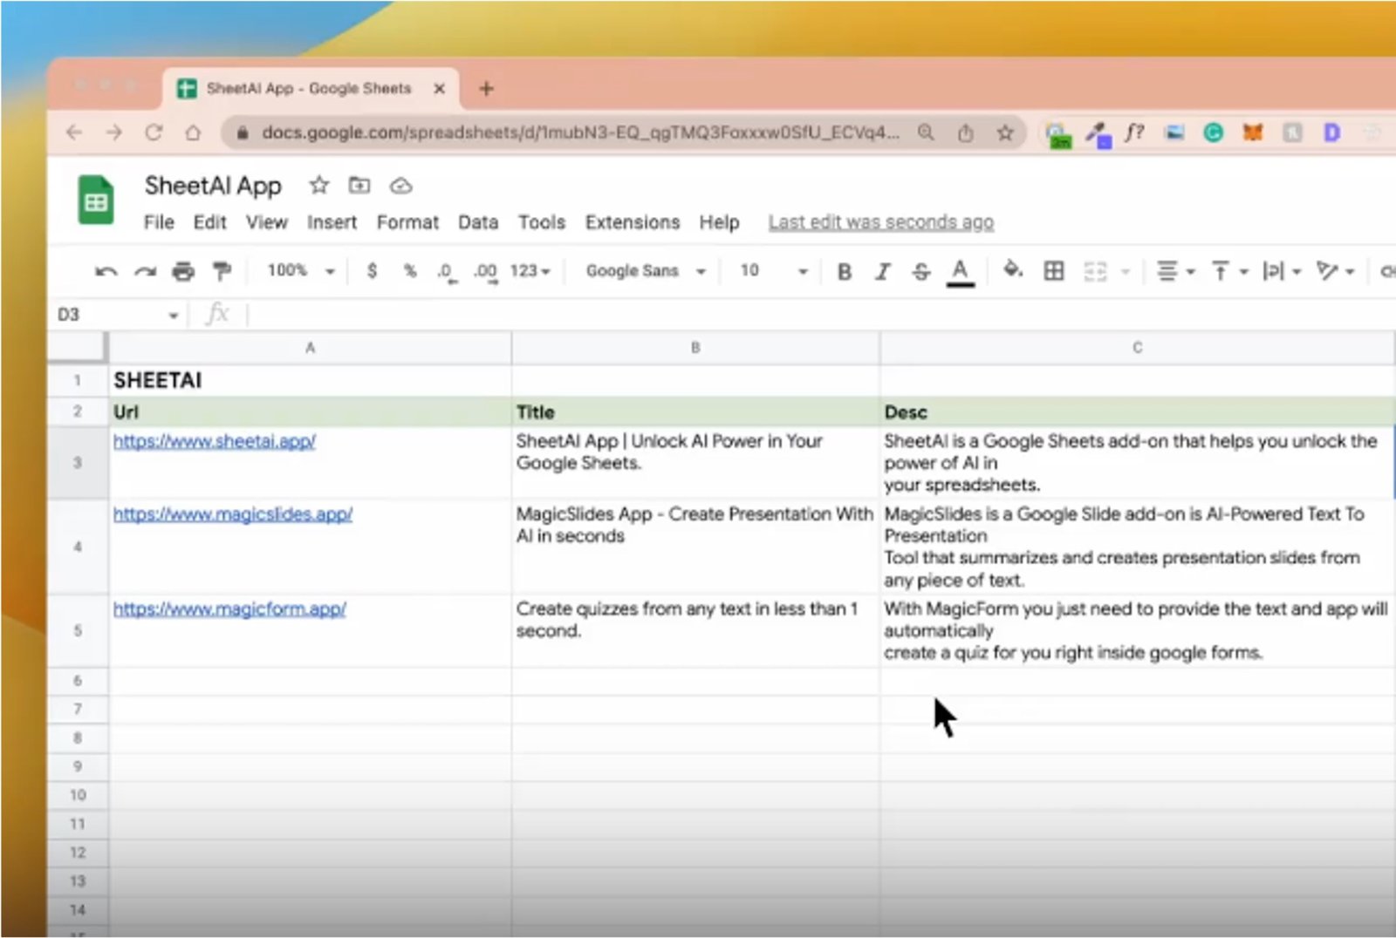Image resolution: width=1396 pixels, height=938 pixels.
Task: Open cell borders tool
Action: point(1054,271)
